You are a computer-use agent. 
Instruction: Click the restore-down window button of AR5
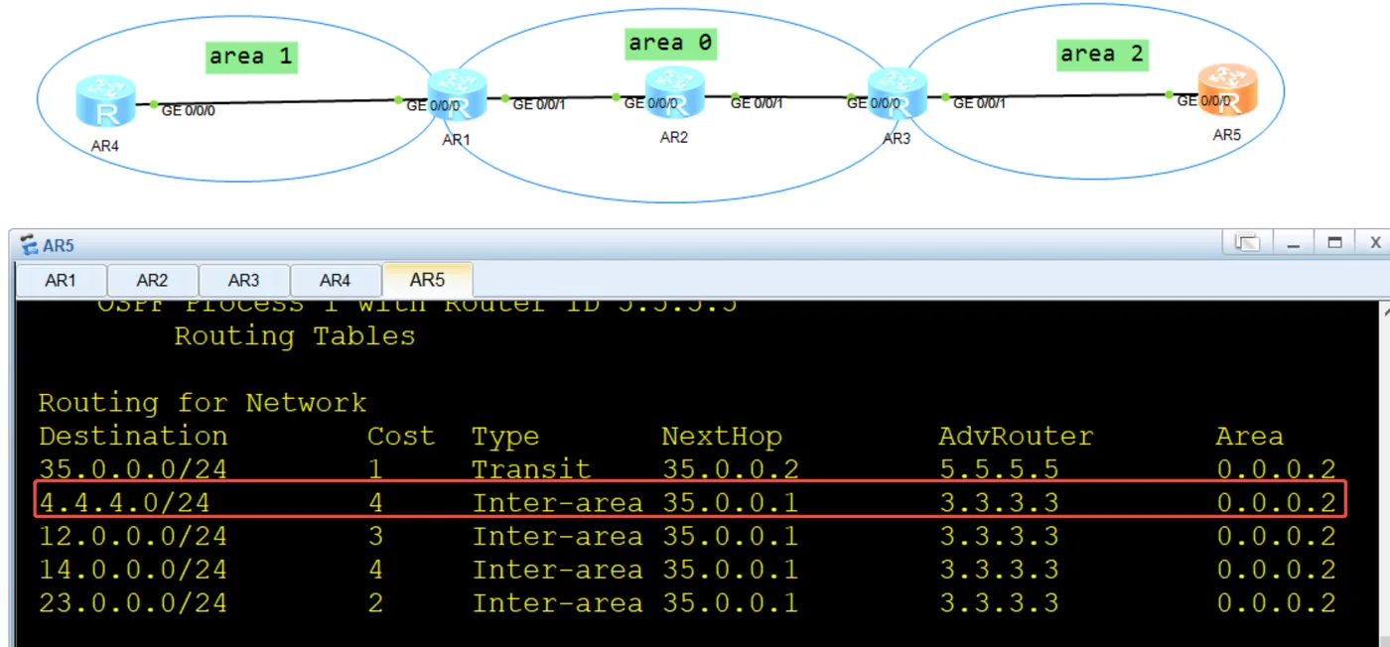1247,242
